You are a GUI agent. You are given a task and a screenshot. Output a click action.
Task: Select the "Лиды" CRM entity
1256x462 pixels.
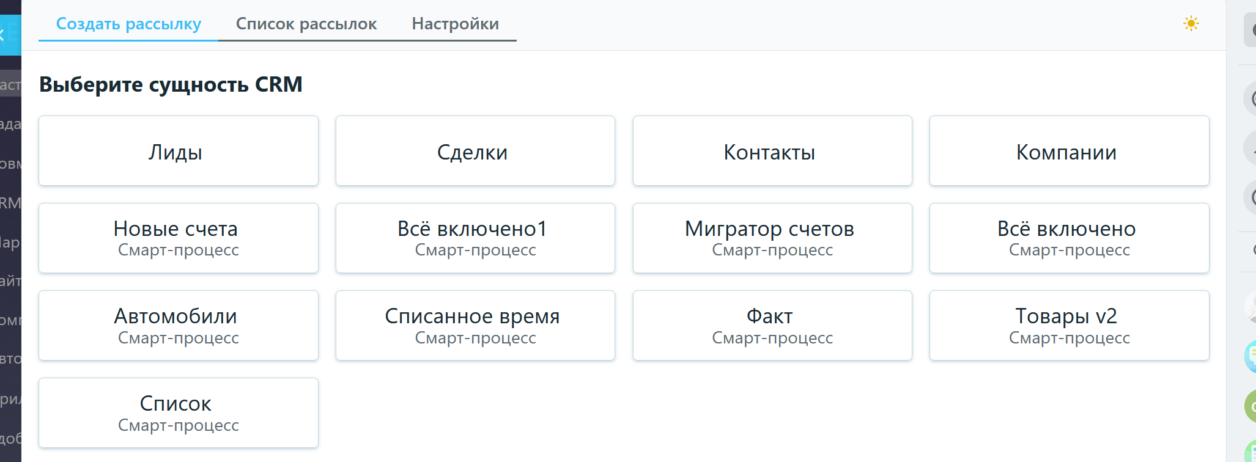[x=178, y=151]
